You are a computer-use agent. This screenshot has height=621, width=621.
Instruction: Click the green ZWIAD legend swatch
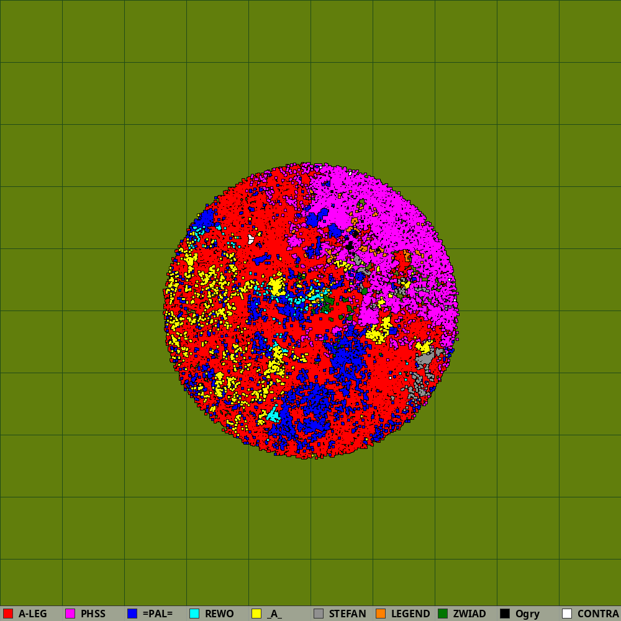(443, 614)
